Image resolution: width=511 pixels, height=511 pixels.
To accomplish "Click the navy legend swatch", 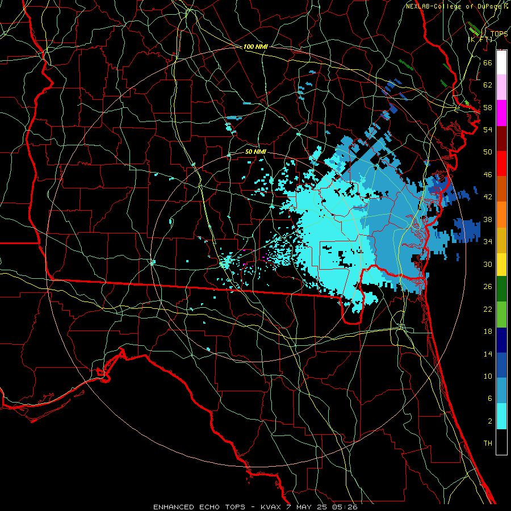I will coord(501,340).
